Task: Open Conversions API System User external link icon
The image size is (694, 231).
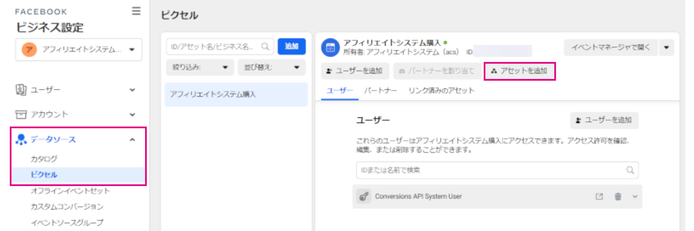Action: coord(599,197)
